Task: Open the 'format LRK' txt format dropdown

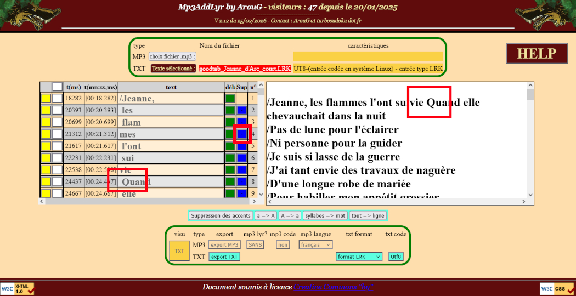Action: coord(359,257)
